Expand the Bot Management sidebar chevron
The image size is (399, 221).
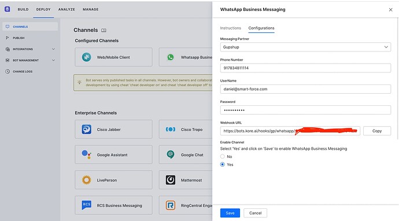pos(53,60)
